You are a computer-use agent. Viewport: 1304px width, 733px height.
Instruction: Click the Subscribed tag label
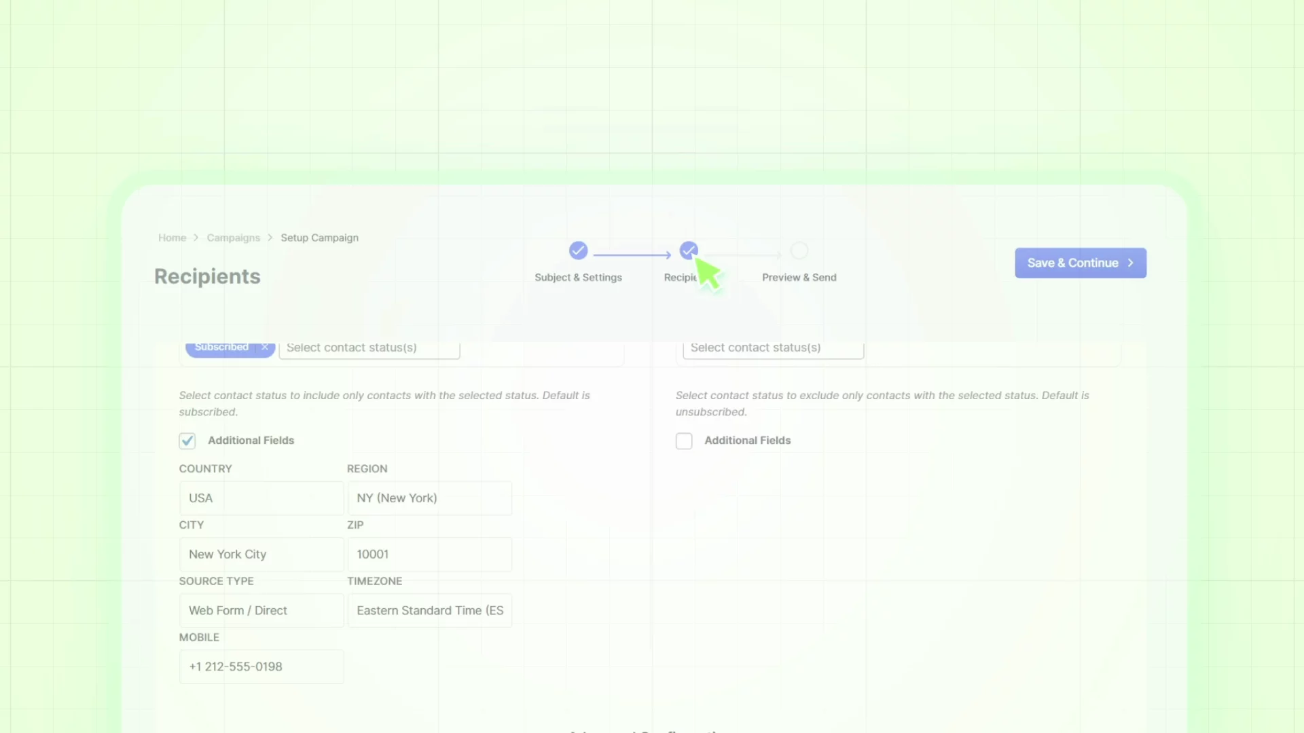tap(221, 347)
